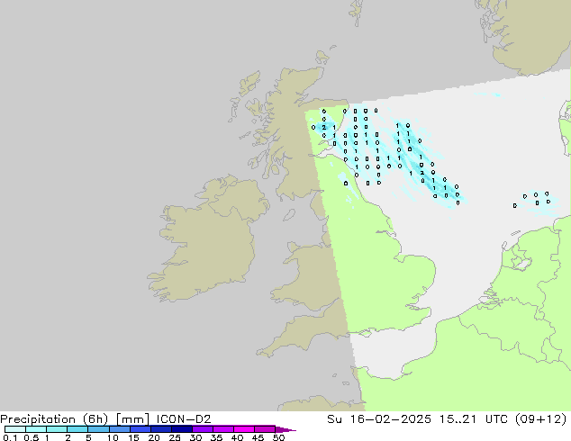Click the "15..21 UTC" time range text
Viewport: 571px width, 441px height.
(476, 419)
